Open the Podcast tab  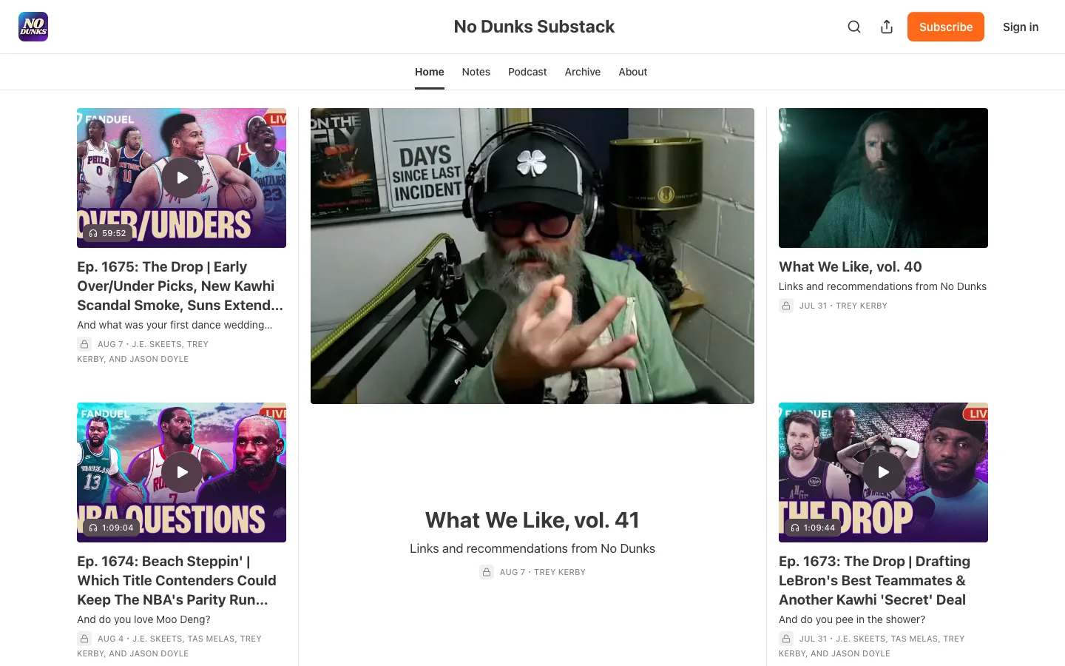pyautogui.click(x=527, y=72)
